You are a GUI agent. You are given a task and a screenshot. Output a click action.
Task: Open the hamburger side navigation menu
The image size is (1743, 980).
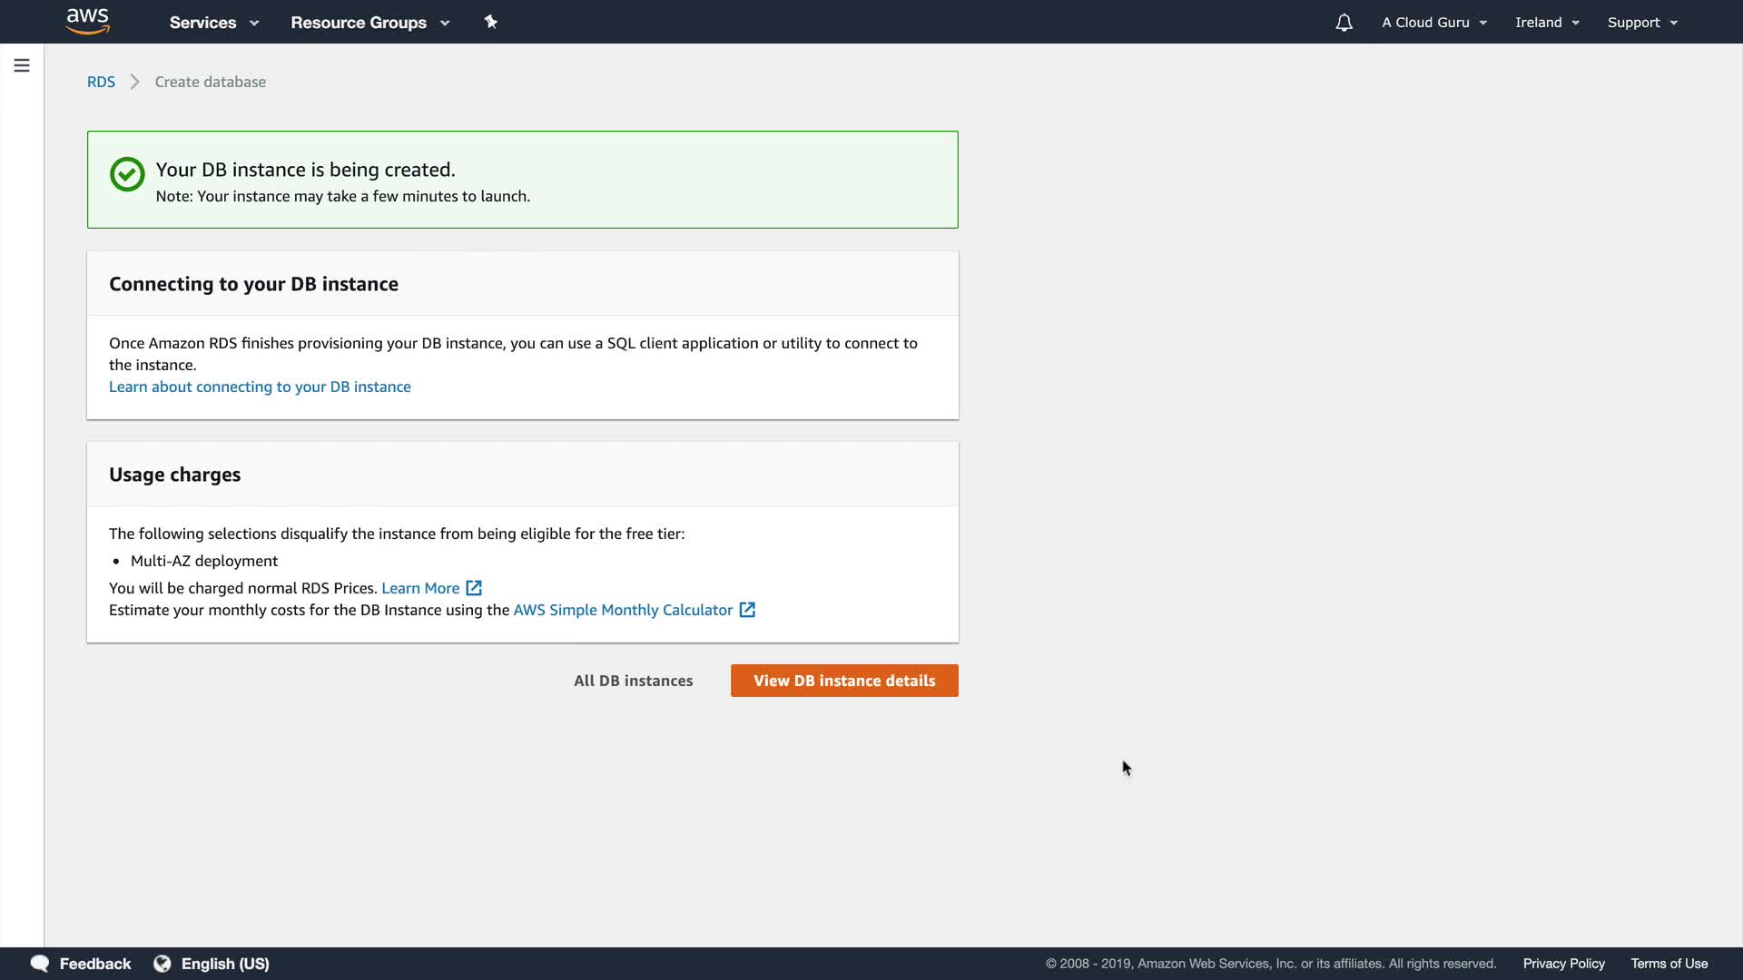coord(22,65)
